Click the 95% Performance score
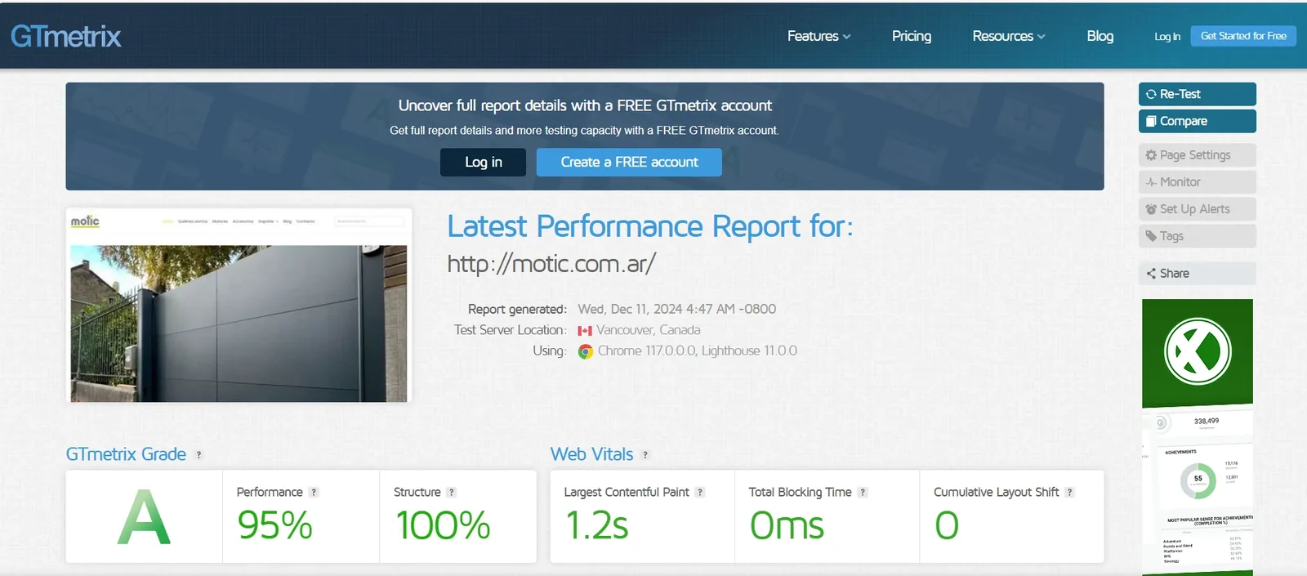This screenshot has width=1307, height=576. click(274, 525)
